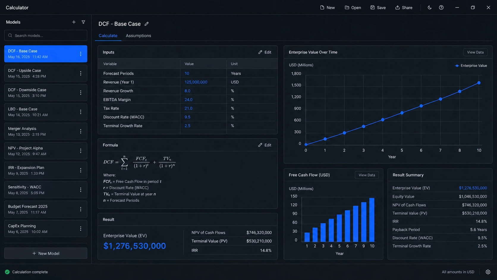Click the Open folder toolbar button
Viewport: 497px width, 280px height.
pos(353,7)
